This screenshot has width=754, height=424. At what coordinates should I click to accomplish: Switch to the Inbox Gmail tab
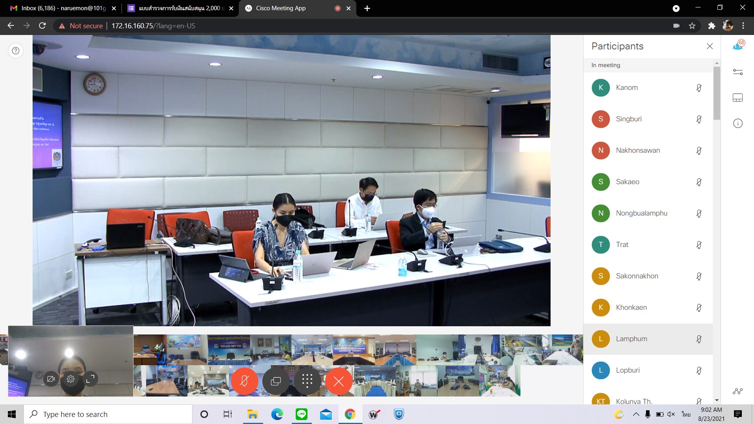[59, 8]
